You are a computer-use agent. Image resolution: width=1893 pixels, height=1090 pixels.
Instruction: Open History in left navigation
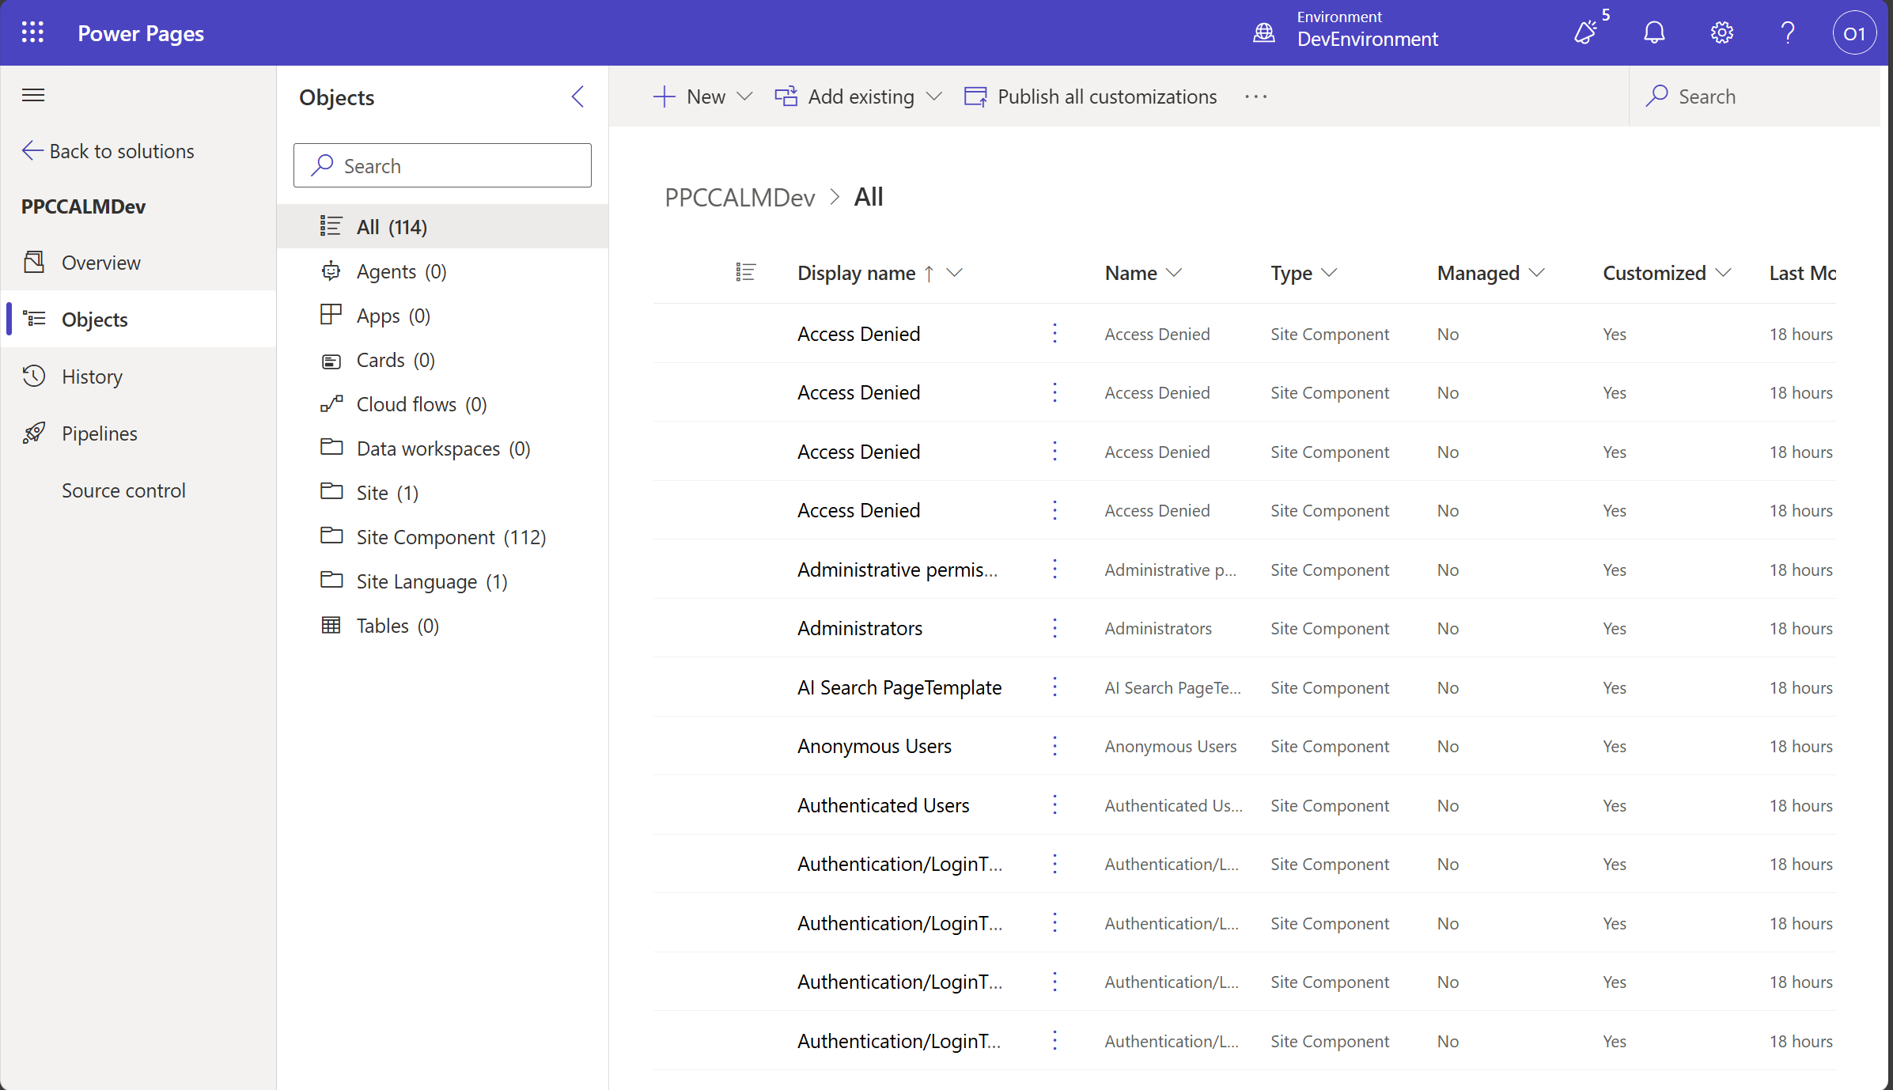point(92,377)
